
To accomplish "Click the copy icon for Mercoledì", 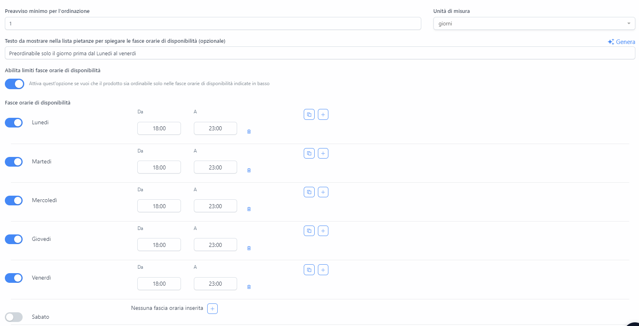I will [309, 192].
